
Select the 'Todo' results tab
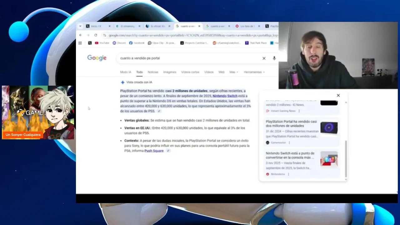click(x=139, y=72)
